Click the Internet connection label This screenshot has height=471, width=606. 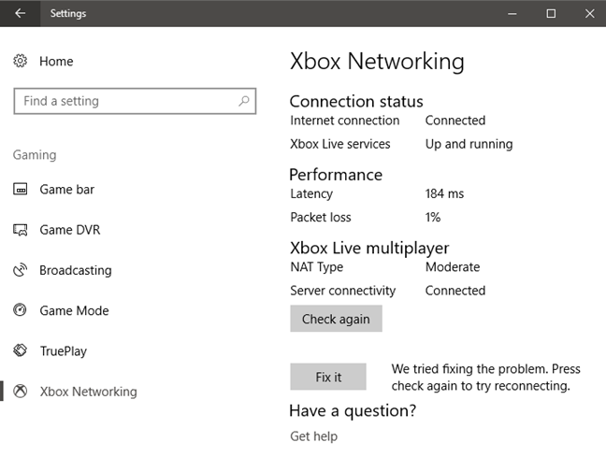[x=345, y=121]
